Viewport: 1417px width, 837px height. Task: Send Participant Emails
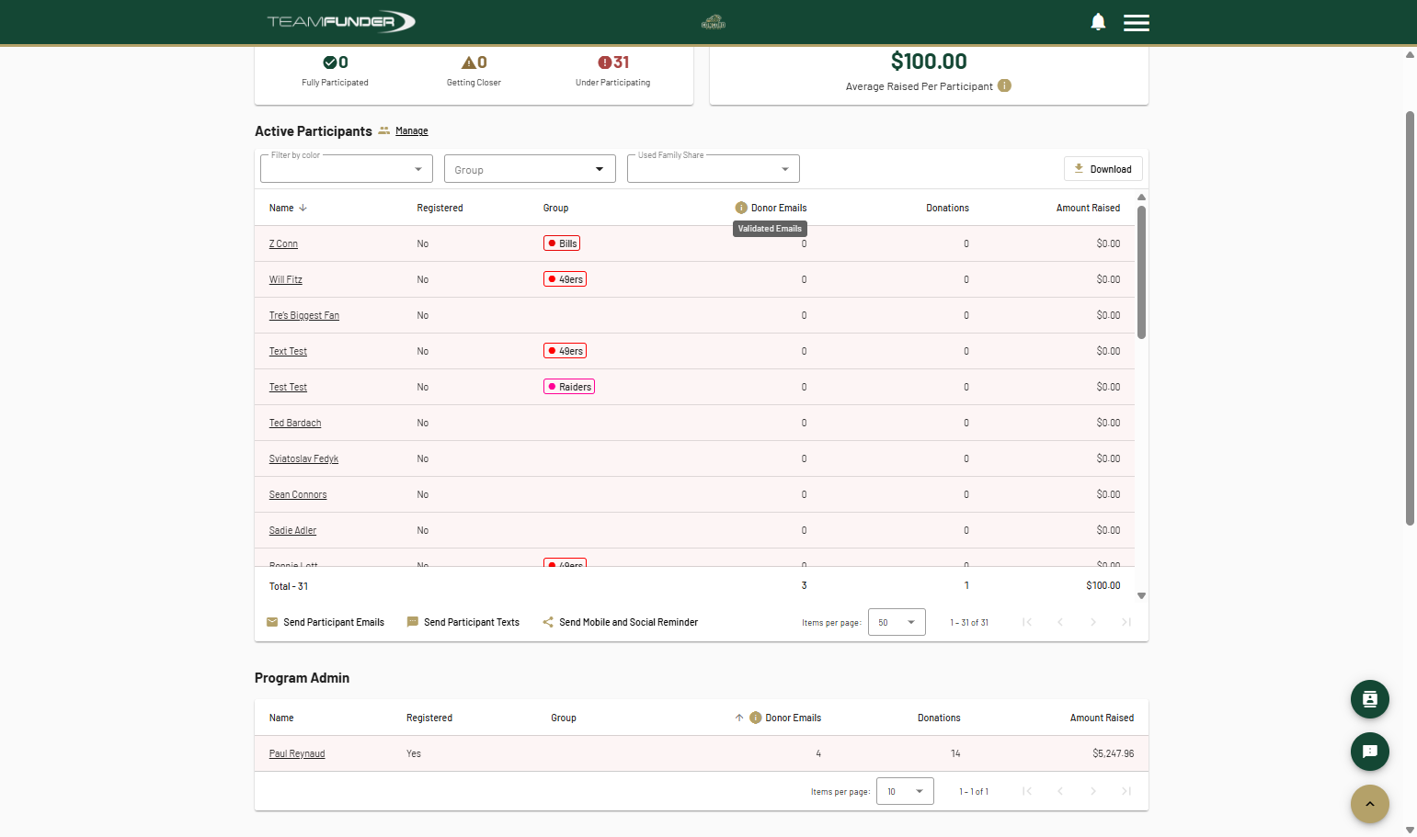326,622
